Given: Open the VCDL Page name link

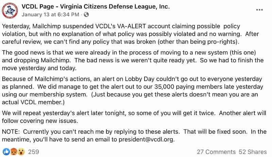Looking at the screenshot, I should (x=96, y=6).
